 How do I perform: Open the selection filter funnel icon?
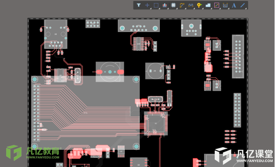pos(138,5)
